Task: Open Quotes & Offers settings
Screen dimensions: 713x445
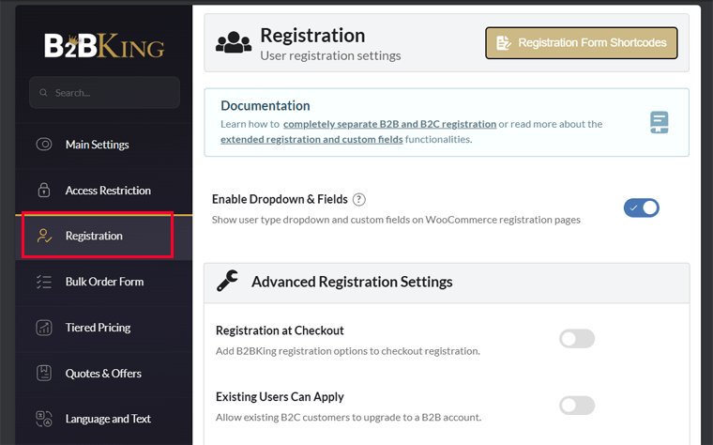Action: click(x=104, y=373)
